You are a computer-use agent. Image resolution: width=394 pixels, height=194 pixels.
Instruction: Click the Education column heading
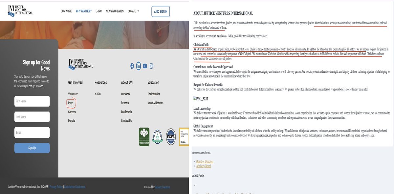pyautogui.click(x=153, y=82)
